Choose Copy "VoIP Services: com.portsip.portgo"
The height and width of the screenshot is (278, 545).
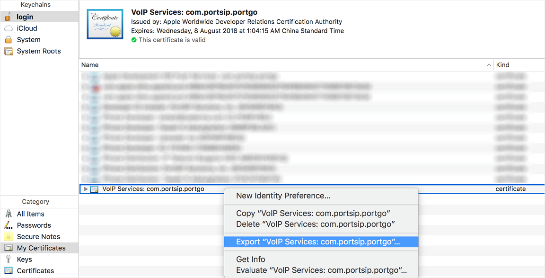coord(321,213)
